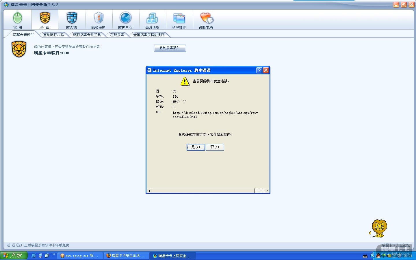Image resolution: width=416 pixels, height=260 pixels.
Task: Switch to the 在线杀毒 tab
Action: click(x=117, y=35)
